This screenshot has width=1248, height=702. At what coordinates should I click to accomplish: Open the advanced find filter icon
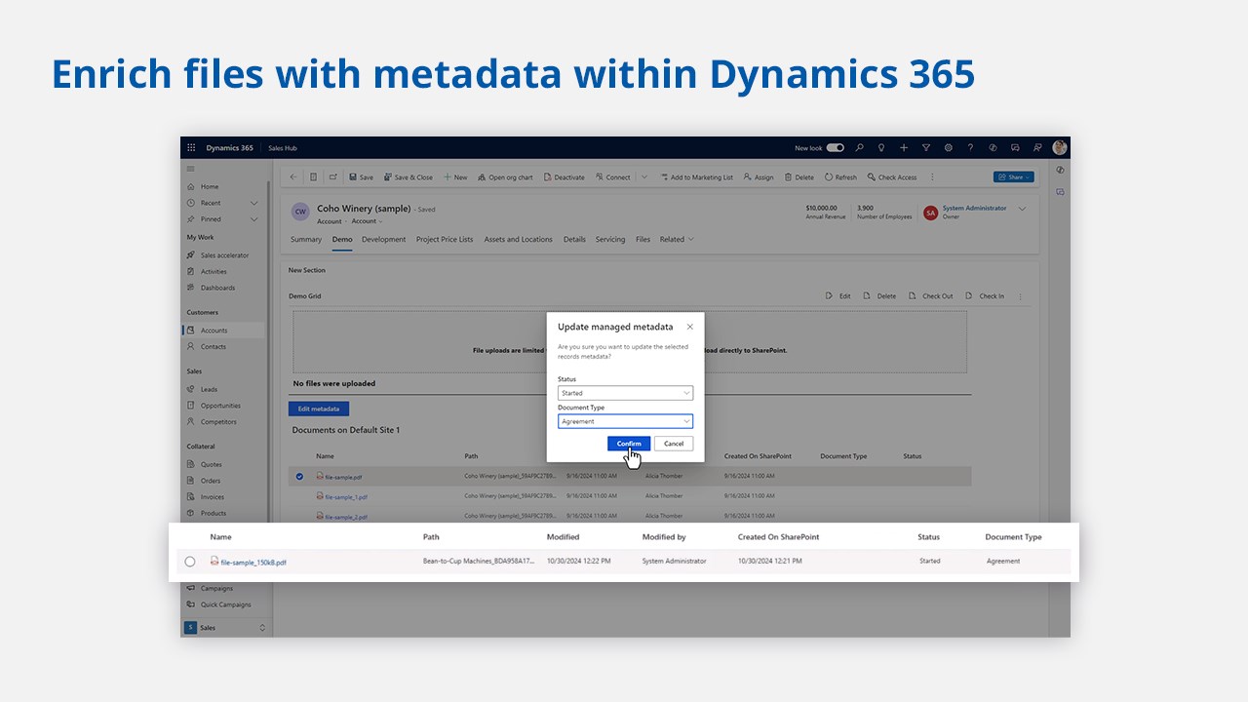[x=926, y=148]
